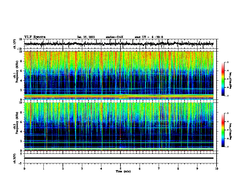This screenshot has width=244, height=189.
Task: Click the ch.1(V) waveform axis label
Action: click(14, 44)
